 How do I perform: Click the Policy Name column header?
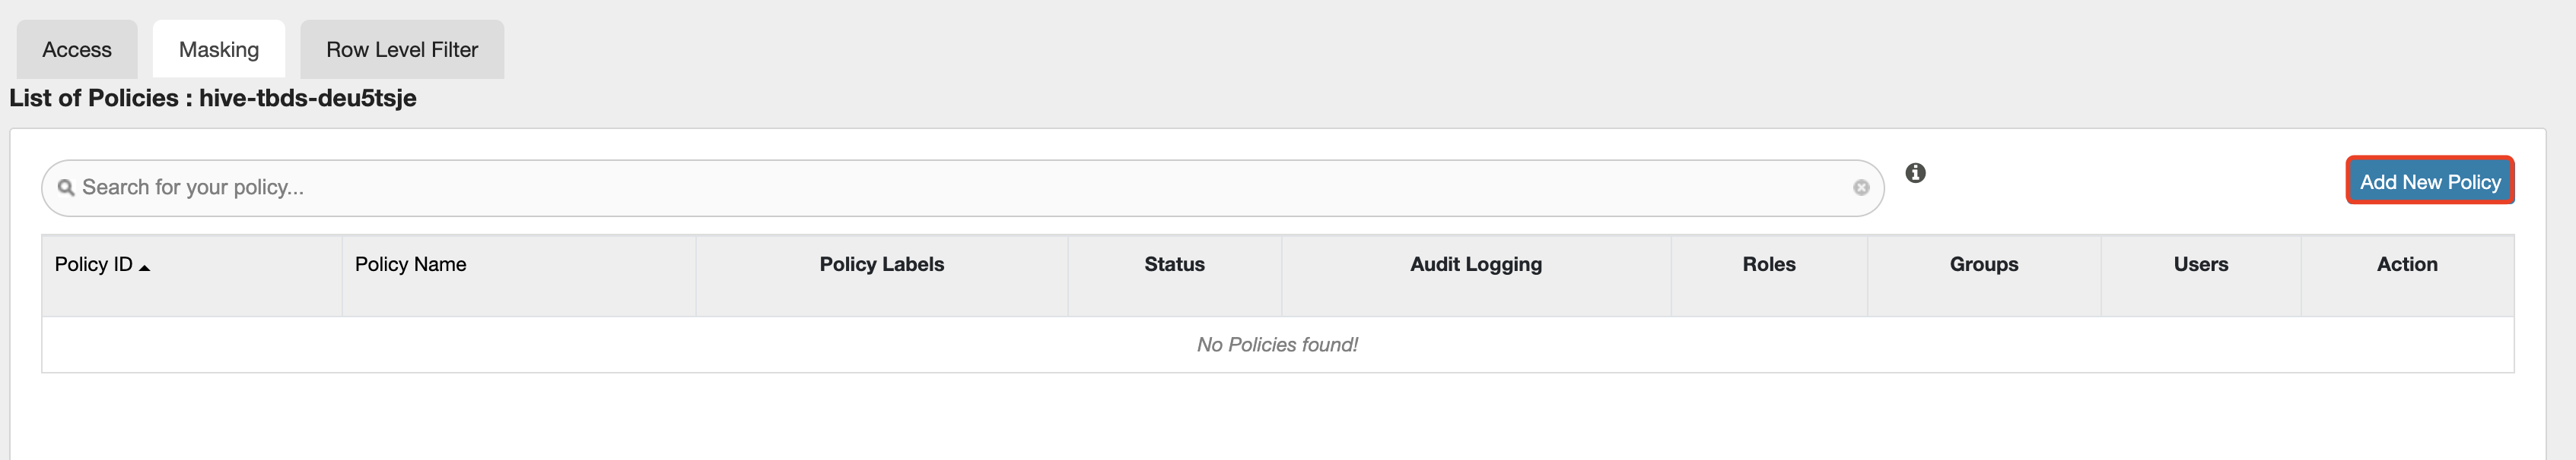click(x=410, y=264)
